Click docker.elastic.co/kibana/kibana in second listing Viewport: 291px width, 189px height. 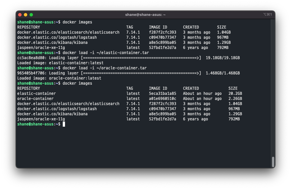point(52,114)
